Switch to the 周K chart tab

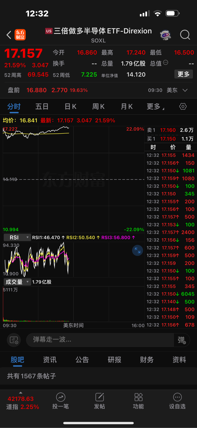98,107
